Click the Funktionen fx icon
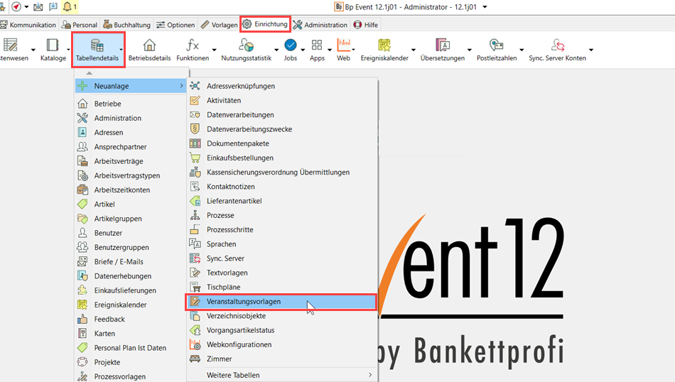675x382 pixels. pyautogui.click(x=193, y=47)
